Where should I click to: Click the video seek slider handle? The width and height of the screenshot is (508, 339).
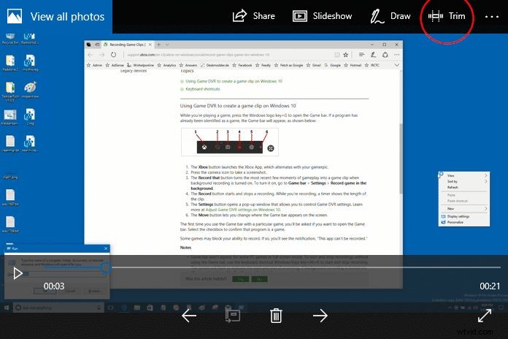click(x=106, y=267)
